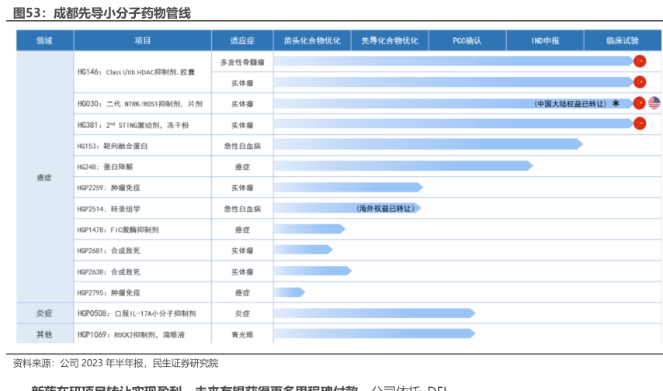Select the 临床试验 column header
663x391 pixels.
click(x=622, y=40)
